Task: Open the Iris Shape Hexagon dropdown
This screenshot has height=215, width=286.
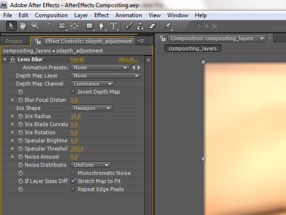Action: [92, 108]
